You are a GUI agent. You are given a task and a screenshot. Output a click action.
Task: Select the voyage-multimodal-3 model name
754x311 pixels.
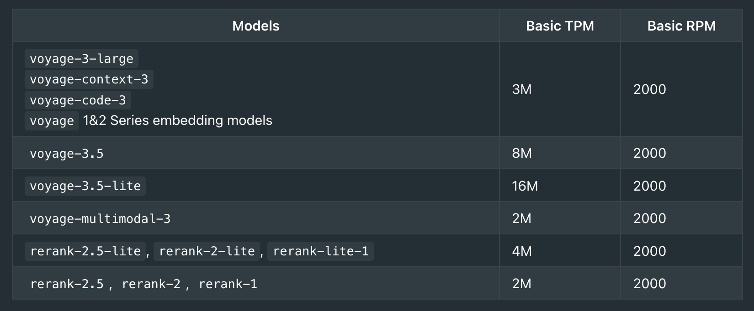100,219
